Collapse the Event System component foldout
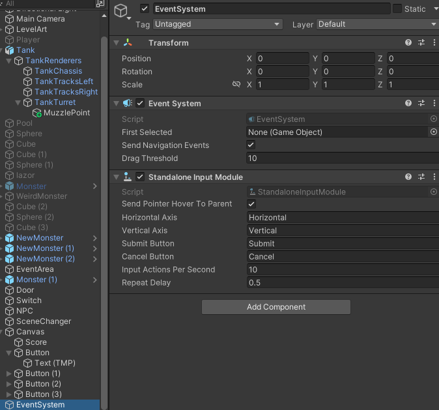The height and width of the screenshot is (410, 439). (117, 103)
